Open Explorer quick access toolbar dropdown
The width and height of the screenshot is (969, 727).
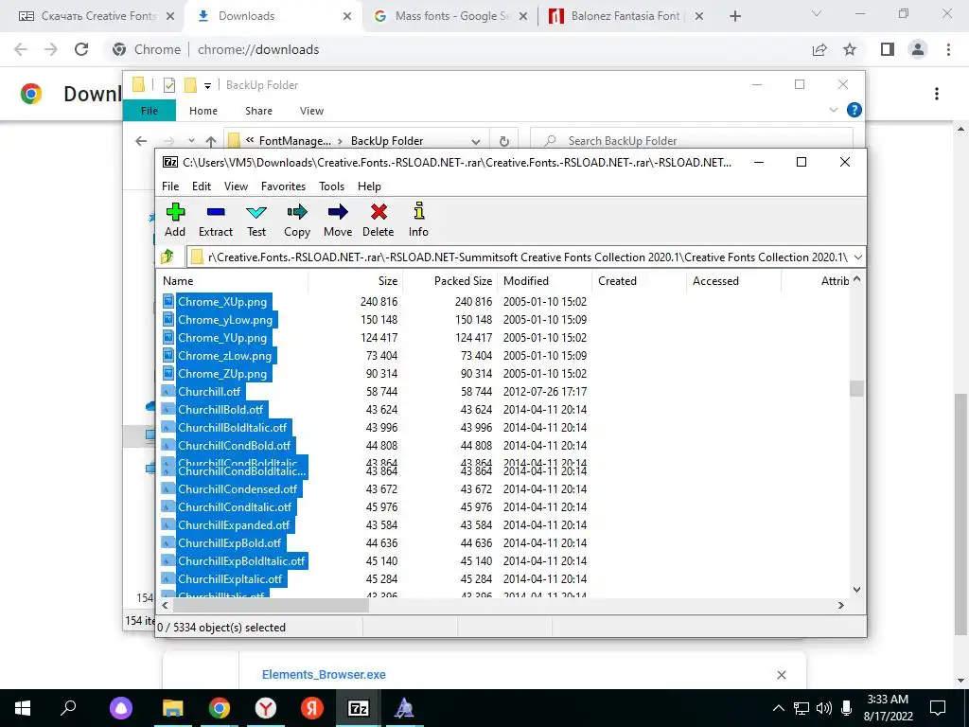point(207,85)
